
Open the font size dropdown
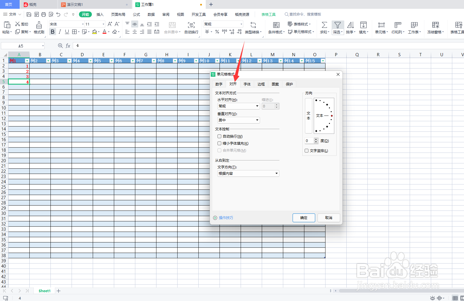coord(103,24)
